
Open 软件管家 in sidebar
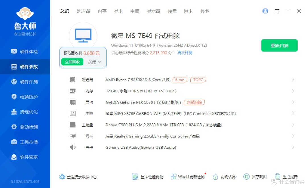pyautogui.click(x=25, y=157)
